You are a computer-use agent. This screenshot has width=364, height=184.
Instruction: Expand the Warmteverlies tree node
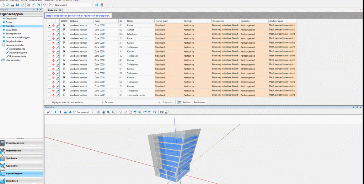pos(1,60)
